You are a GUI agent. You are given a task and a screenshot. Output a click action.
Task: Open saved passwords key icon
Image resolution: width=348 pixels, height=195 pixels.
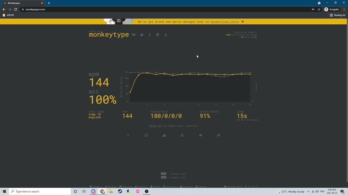(x=313, y=9)
